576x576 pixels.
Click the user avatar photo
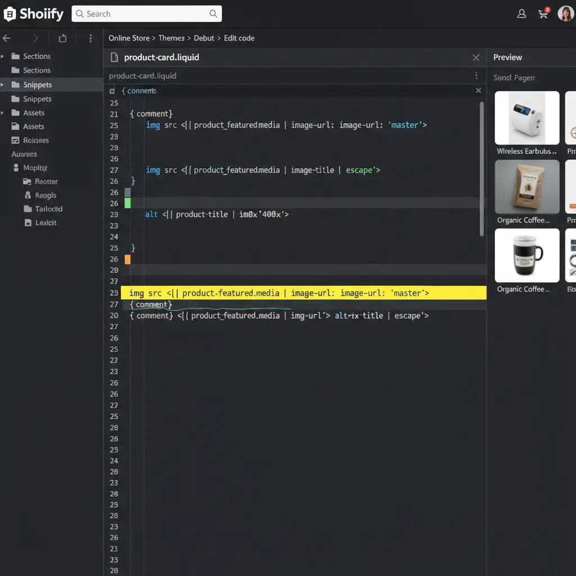tap(565, 14)
